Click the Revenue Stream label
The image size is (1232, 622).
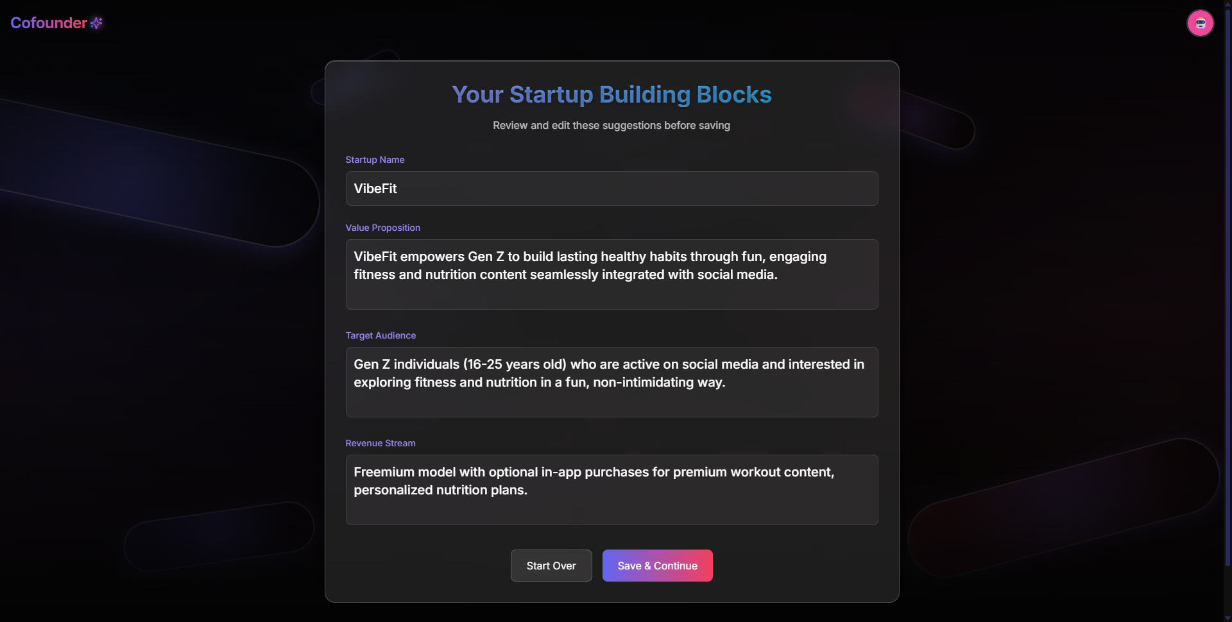pos(380,442)
